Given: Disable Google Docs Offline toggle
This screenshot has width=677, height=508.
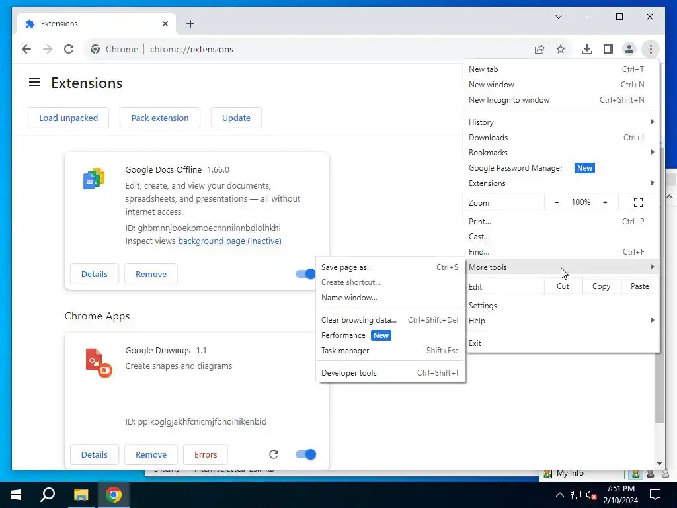Looking at the screenshot, I should coord(305,274).
